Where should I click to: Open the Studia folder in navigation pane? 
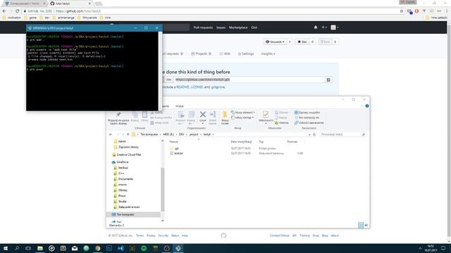(122, 202)
